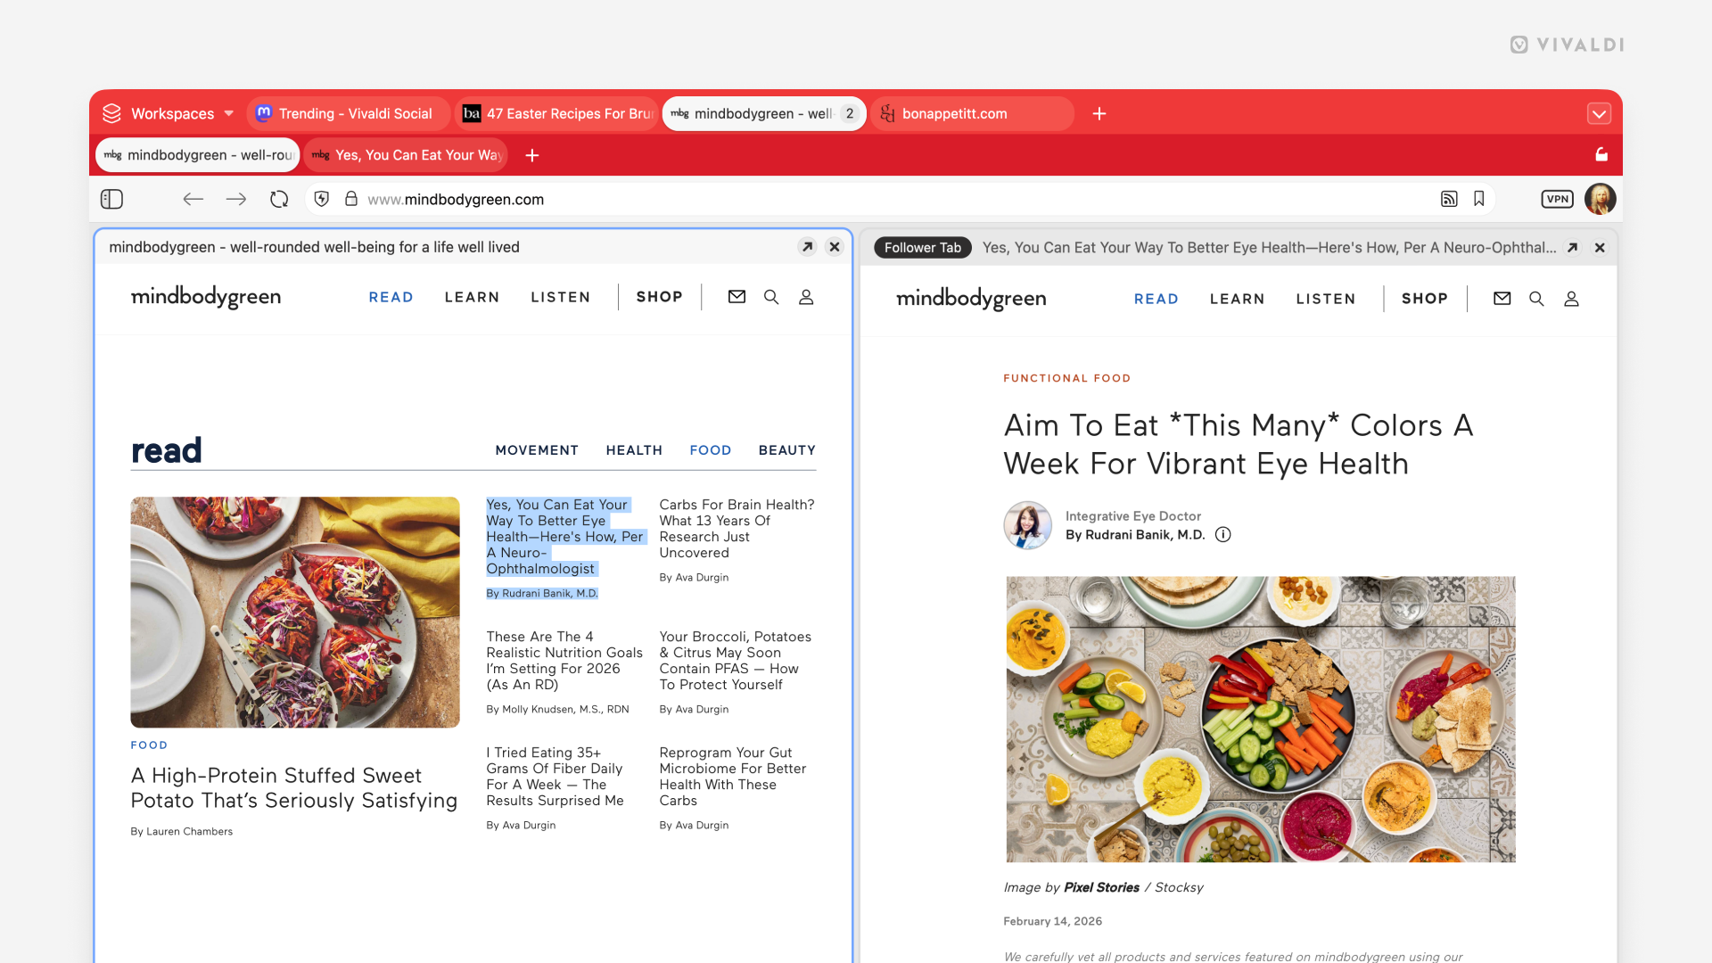Viewport: 1712px width, 963px height.
Task: Click newsletter envelope icon in left pane
Action: coord(737,297)
